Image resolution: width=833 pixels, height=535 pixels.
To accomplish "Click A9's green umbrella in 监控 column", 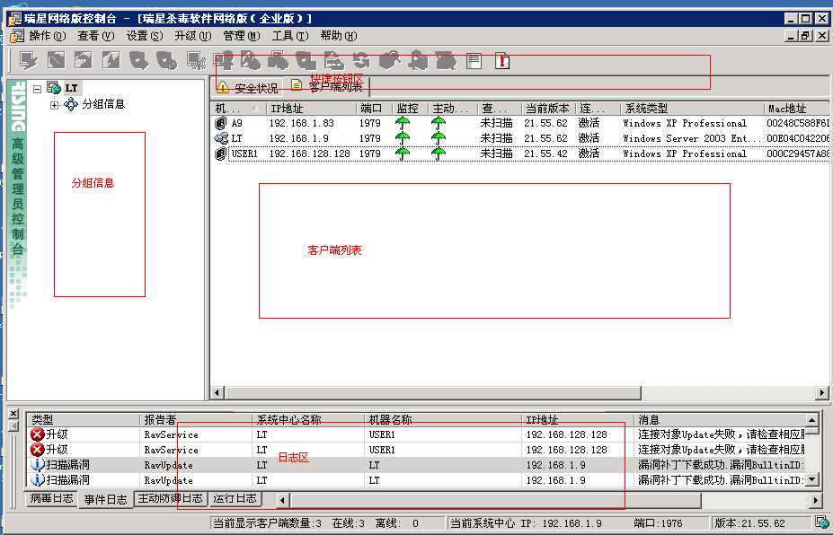I will [x=403, y=123].
